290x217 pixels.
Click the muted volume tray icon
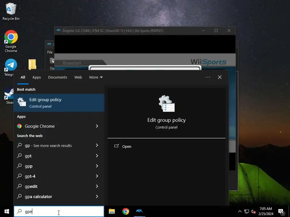pos(253,211)
